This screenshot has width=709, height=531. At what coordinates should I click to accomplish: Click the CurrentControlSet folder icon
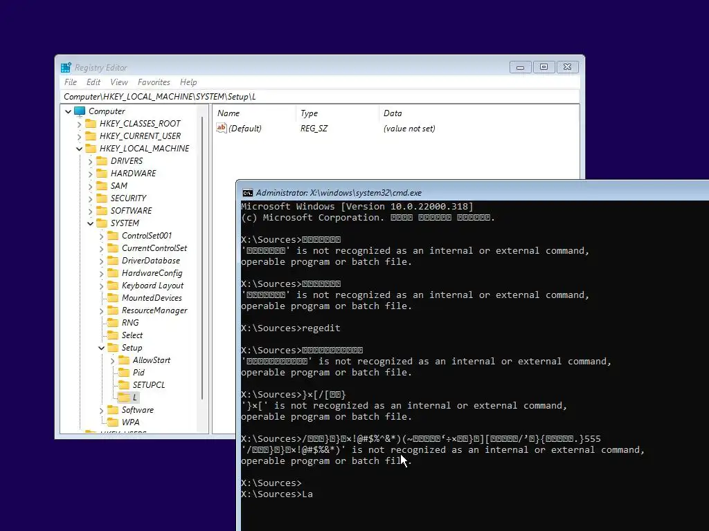tap(113, 248)
